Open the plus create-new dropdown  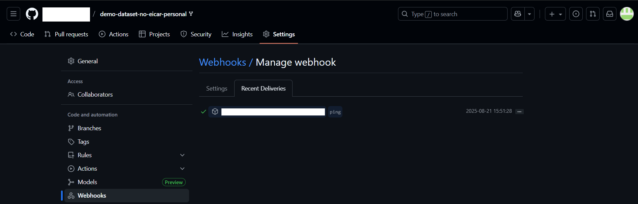coord(555,14)
